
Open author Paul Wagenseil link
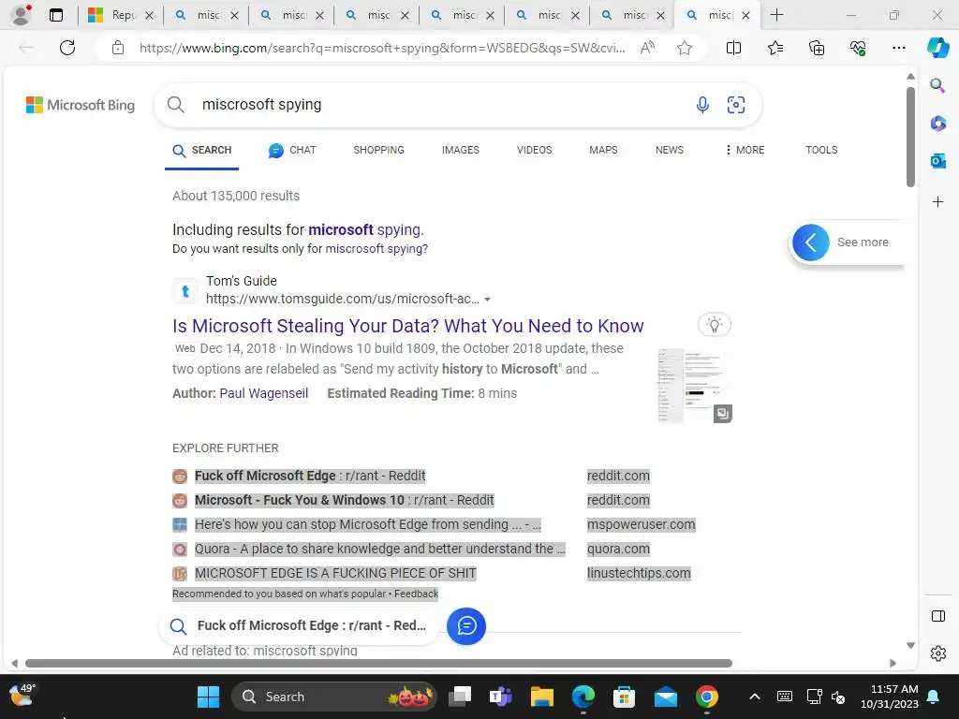pyautogui.click(x=263, y=393)
